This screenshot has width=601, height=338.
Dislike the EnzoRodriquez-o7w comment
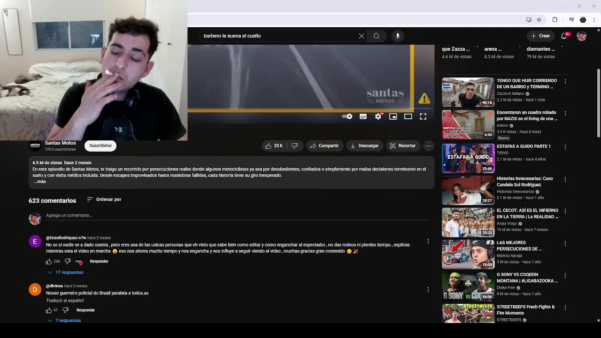coord(68,261)
